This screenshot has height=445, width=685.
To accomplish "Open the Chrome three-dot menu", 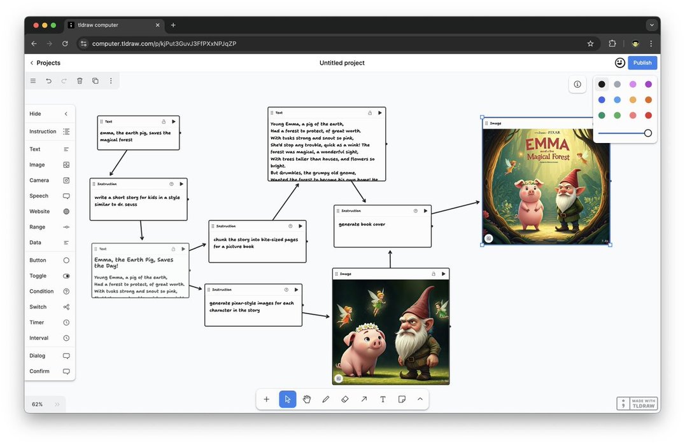I will 651,44.
